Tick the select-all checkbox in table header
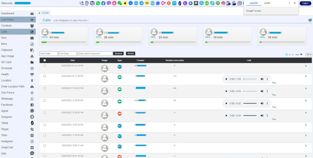 pos(45,60)
